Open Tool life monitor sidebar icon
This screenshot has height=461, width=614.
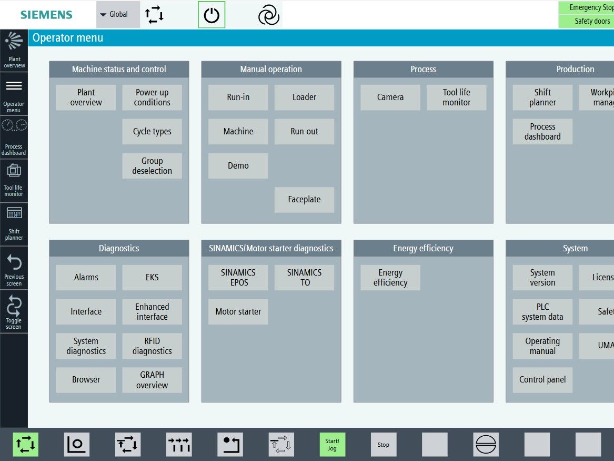tap(14, 181)
